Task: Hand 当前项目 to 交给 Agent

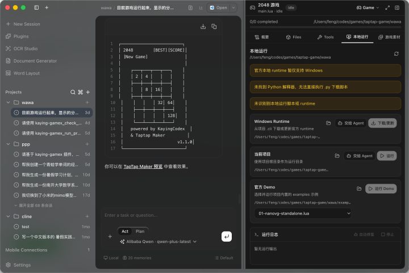Action: 360,156
